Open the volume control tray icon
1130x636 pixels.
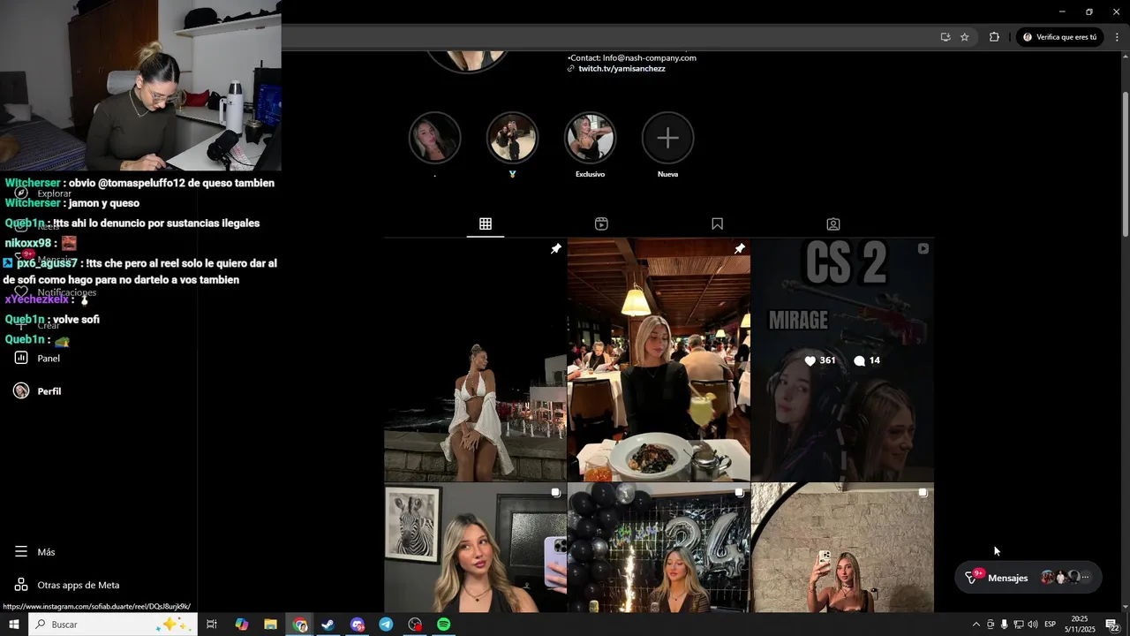(1032, 625)
